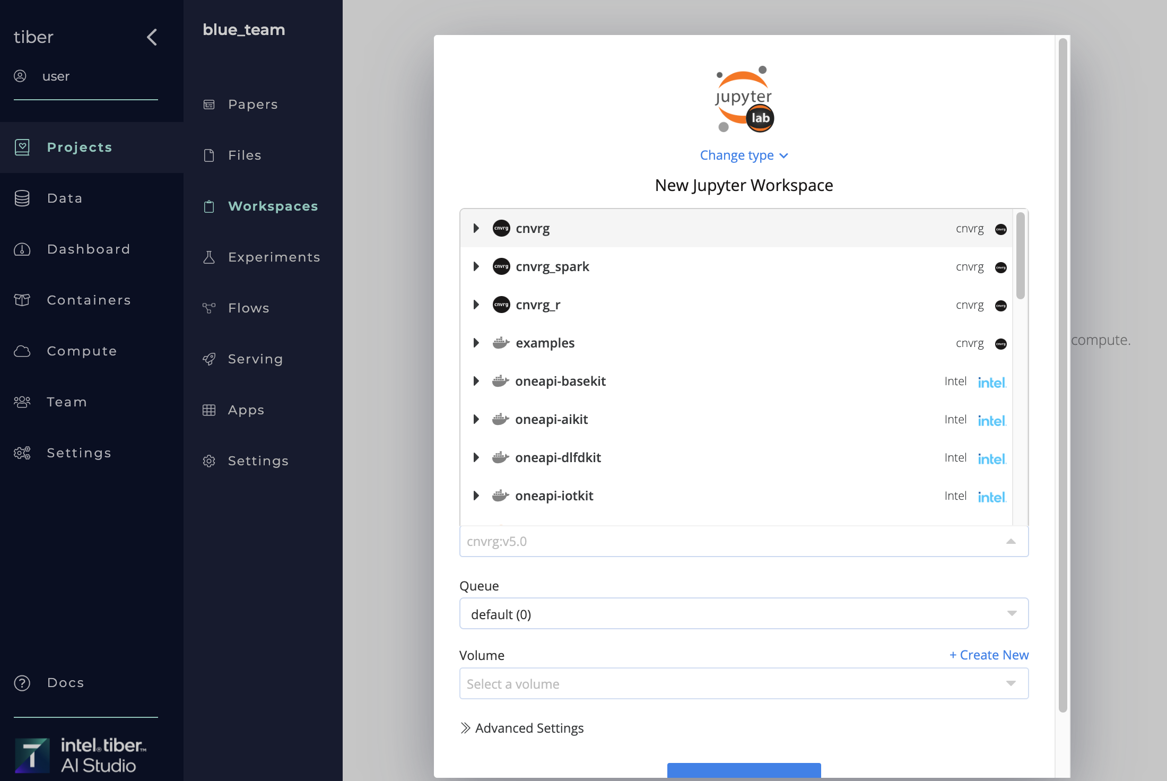Image resolution: width=1167 pixels, height=781 pixels.
Task: Open the Select a volume dropdown
Action: pos(744,683)
